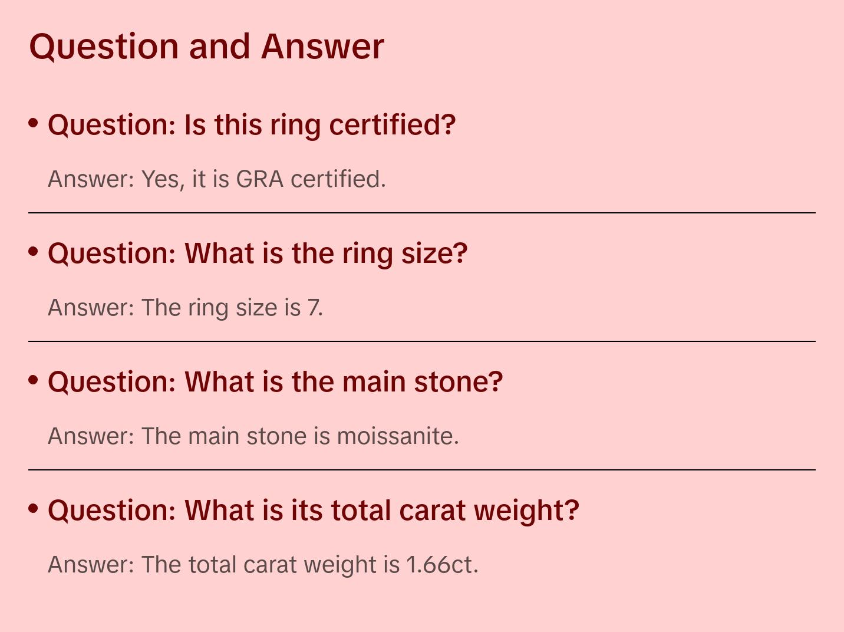
Task: Click the word "GRA" in the first answer
Action: pos(259,179)
